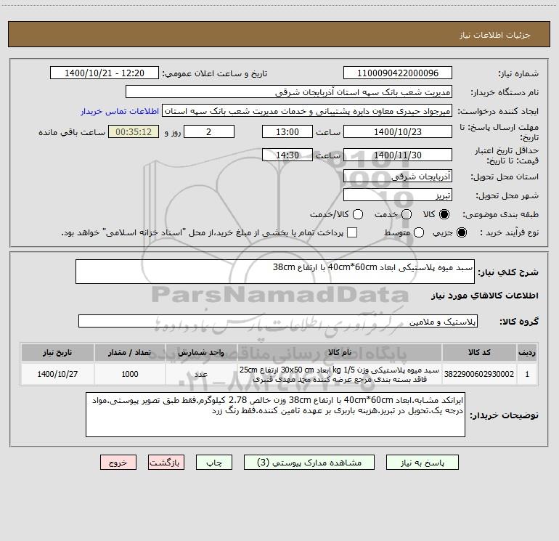Screen dimensions: 559x541
Task: Click the اطلاعات کالاهای مورد نیاز heading
Action: (485, 296)
